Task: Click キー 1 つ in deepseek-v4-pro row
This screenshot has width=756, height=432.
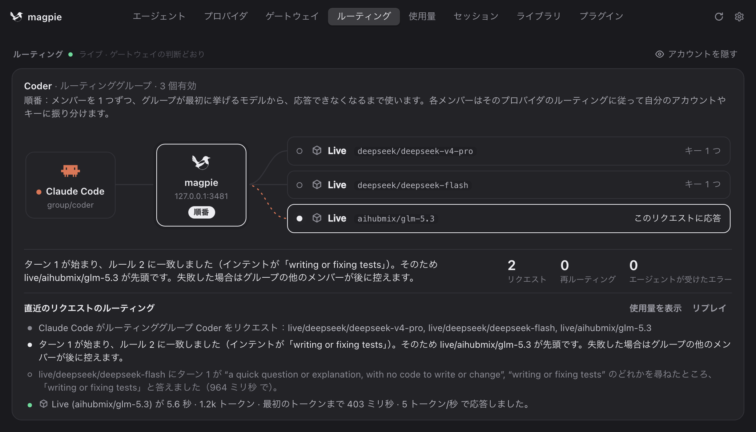Action: pos(703,151)
